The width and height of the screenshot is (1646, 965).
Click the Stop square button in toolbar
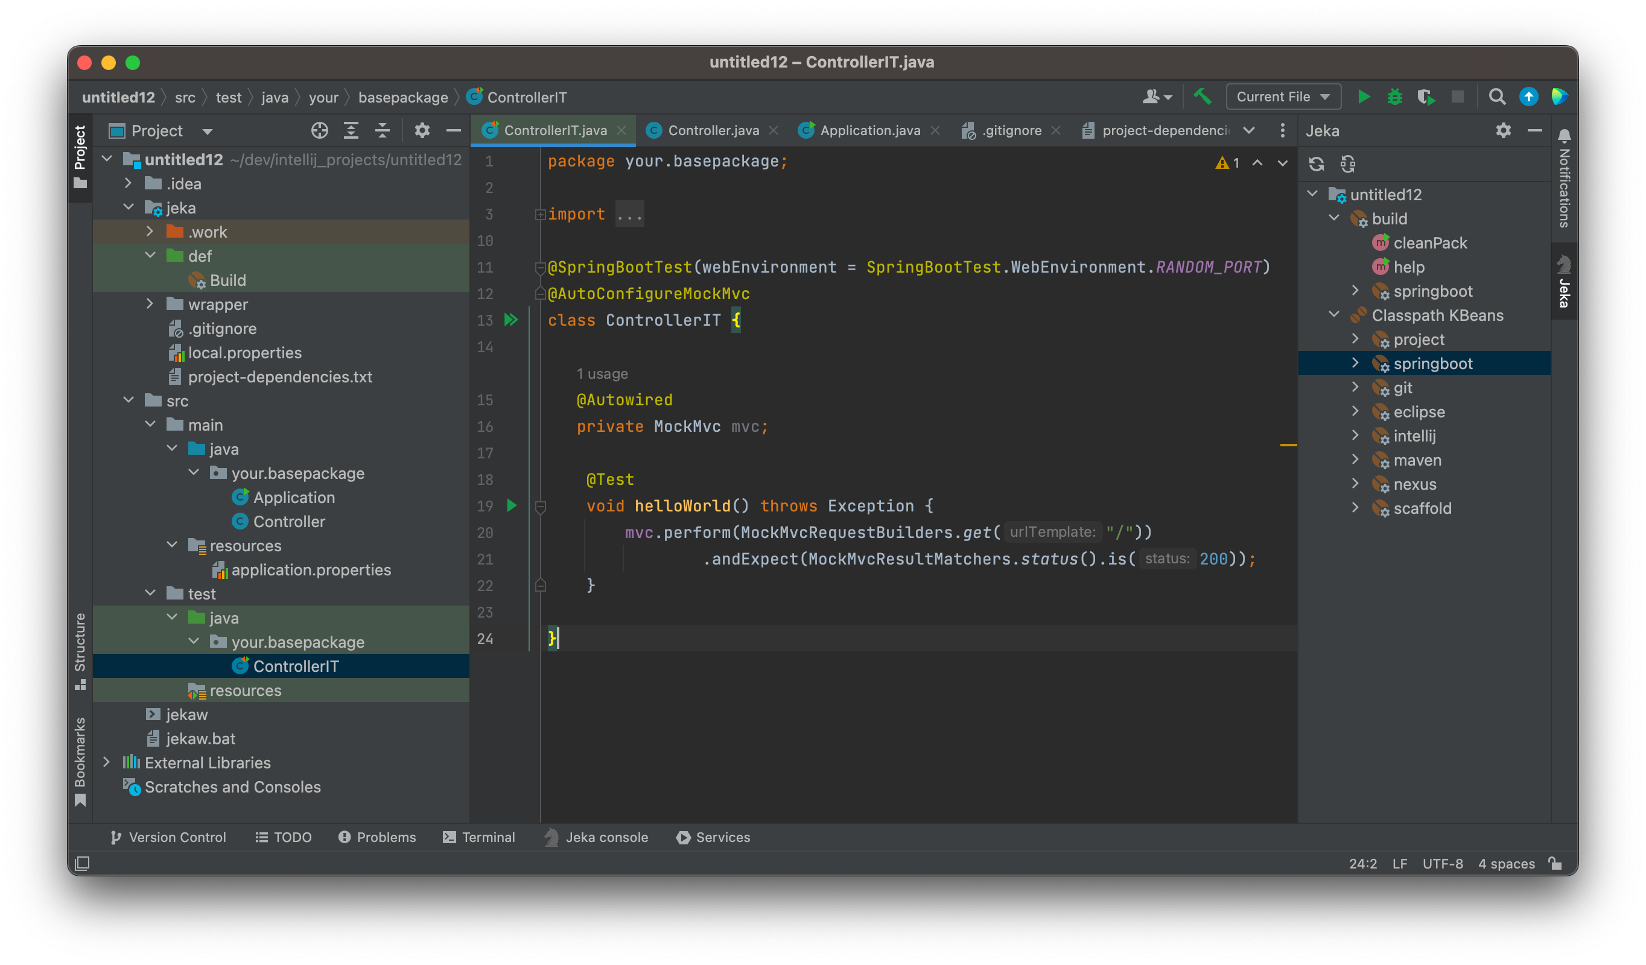click(1457, 96)
